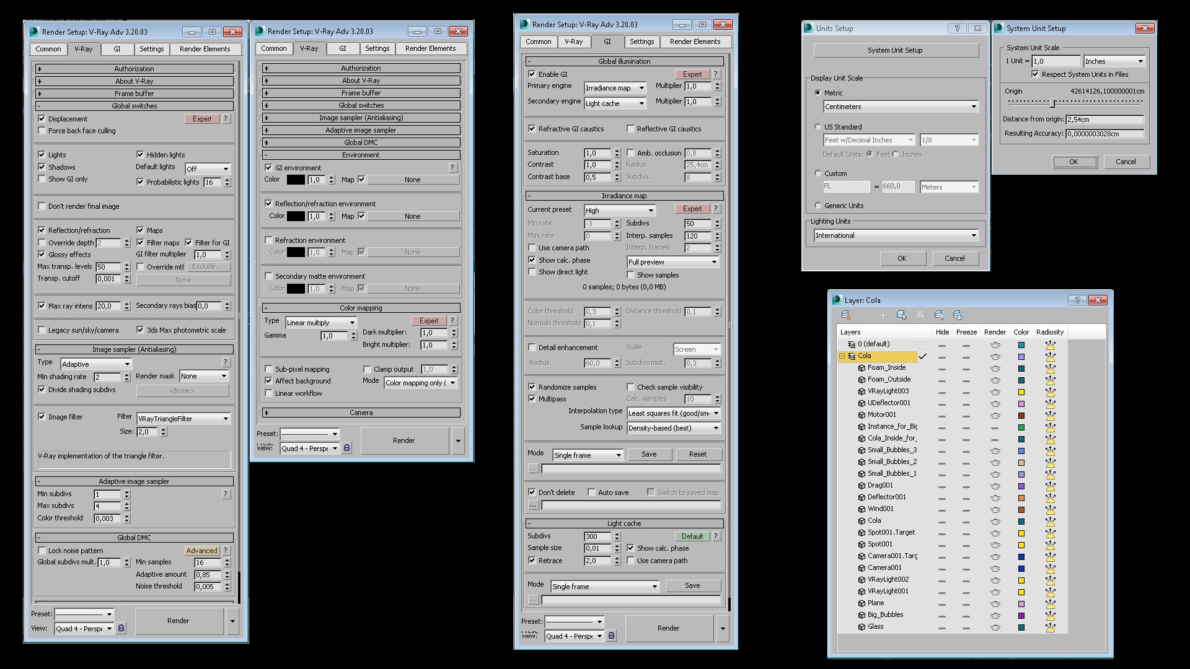1190x669 pixels.
Task: Click Select Highlighted Objects and Layers icon
Action: click(x=901, y=315)
